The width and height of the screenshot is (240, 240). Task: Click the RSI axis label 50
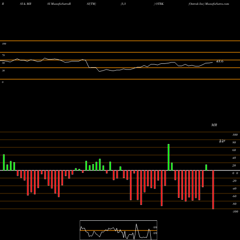3,63
